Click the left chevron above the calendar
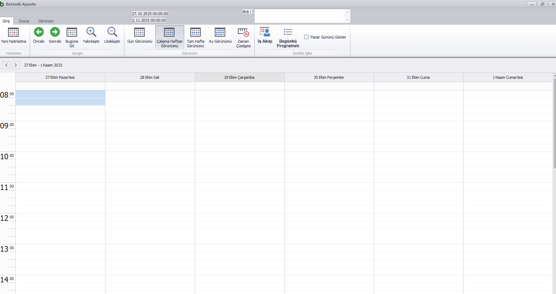556x294 pixels. click(x=6, y=65)
